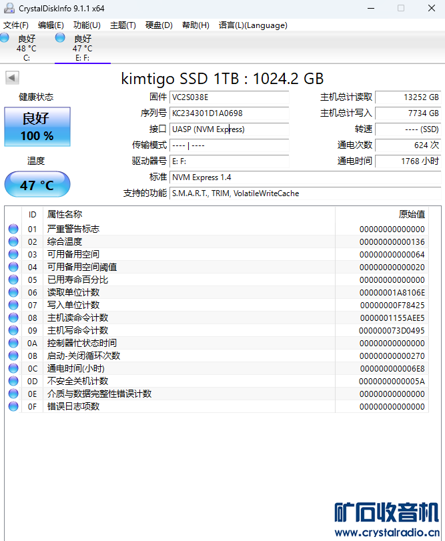The width and height of the screenshot is (445, 541).
Task: Select raw value 000000073D0495
Action: click(x=392, y=330)
